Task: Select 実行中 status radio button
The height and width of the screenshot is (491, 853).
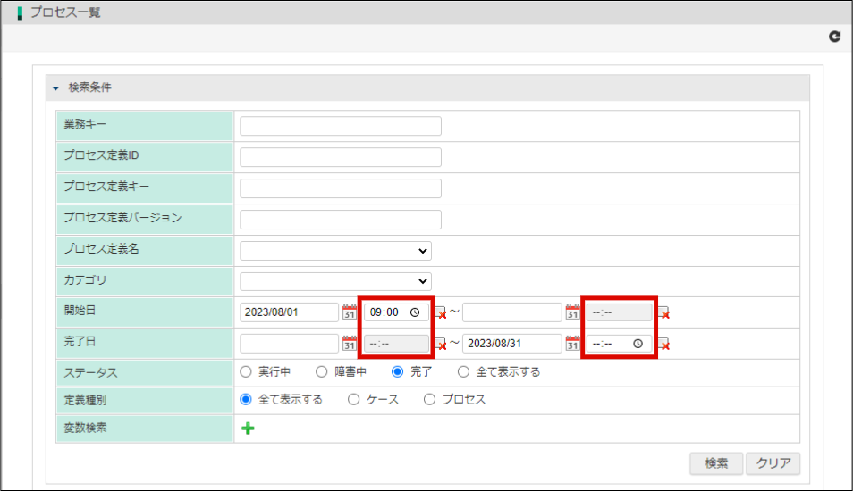Action: tap(246, 372)
